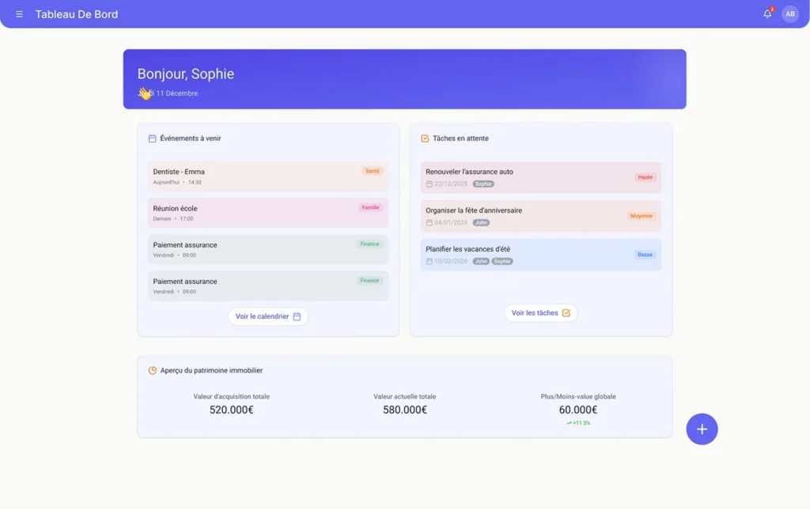Open the Renouveler l'assurance auto task

(541, 177)
